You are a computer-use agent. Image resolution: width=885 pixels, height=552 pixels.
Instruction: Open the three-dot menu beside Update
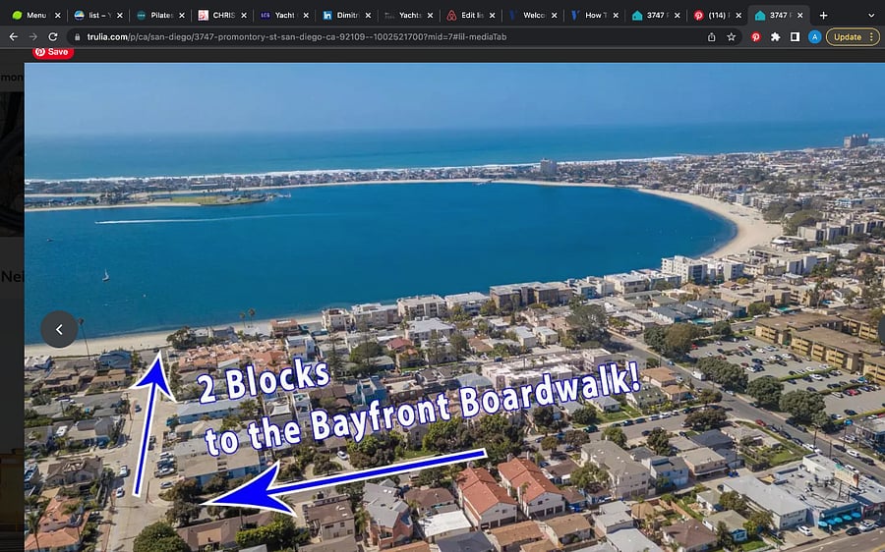click(x=872, y=36)
